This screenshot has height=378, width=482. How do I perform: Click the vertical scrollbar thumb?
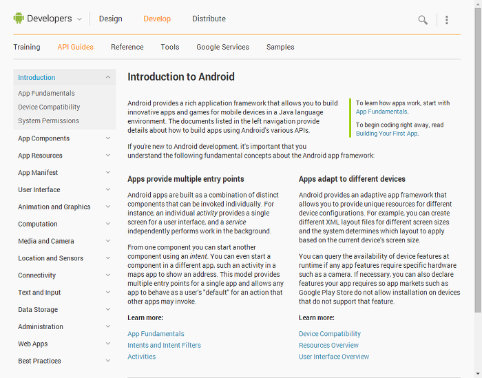[478, 160]
